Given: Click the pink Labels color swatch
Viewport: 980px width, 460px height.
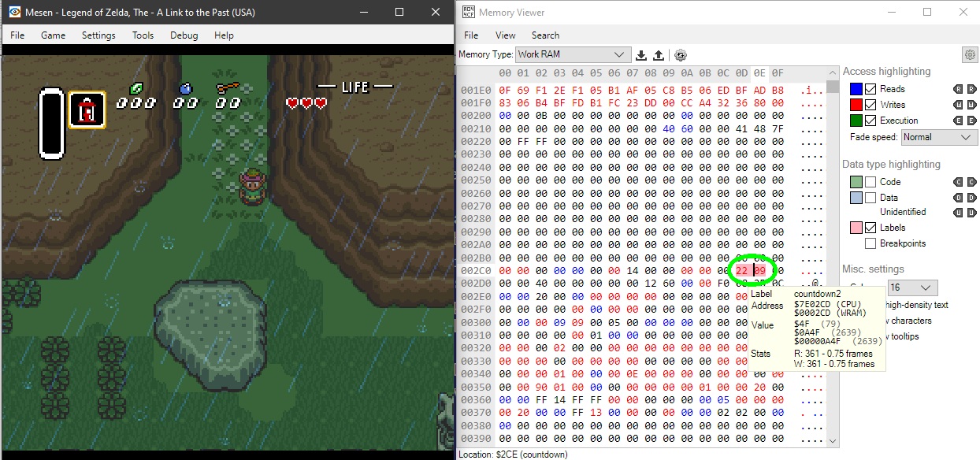Looking at the screenshot, I should pyautogui.click(x=856, y=228).
